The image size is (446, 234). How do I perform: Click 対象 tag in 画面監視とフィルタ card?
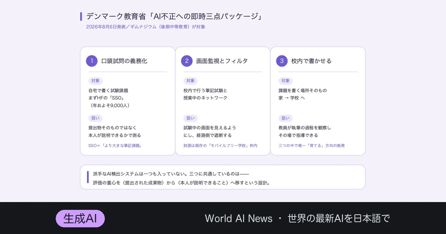[191, 81]
